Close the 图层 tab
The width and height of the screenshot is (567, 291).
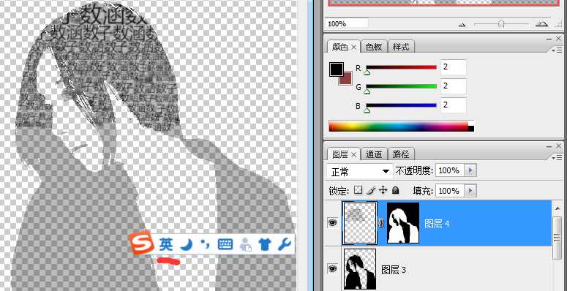353,155
